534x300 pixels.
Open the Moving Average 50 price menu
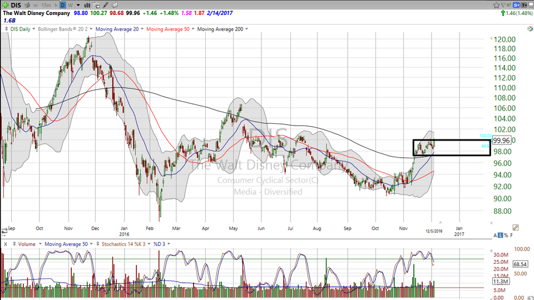click(x=168, y=29)
